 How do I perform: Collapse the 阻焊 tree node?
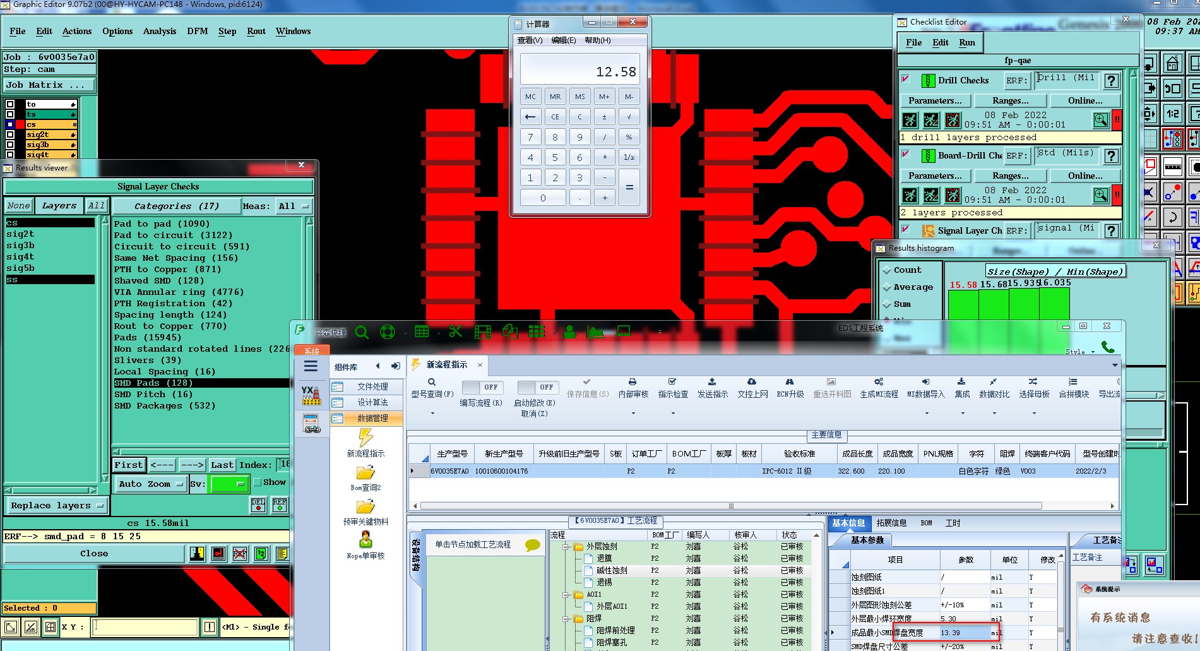566,619
